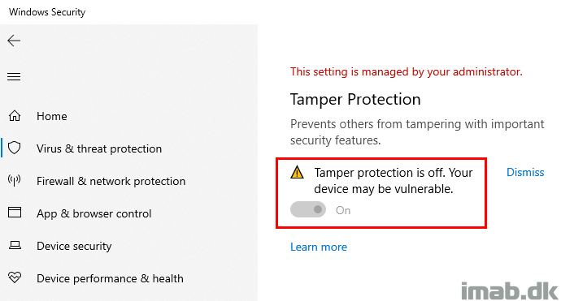Open the hamburger navigation menu
The image size is (561, 301).
click(14, 77)
